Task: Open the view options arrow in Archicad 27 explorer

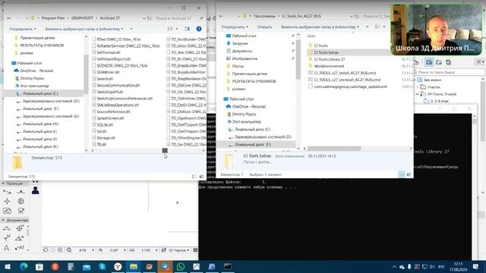Action: pos(177,29)
